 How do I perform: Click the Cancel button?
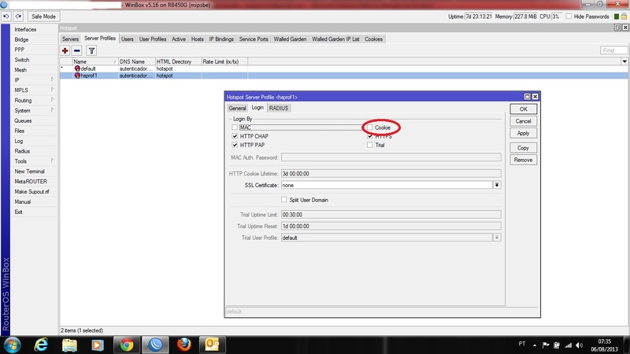523,121
